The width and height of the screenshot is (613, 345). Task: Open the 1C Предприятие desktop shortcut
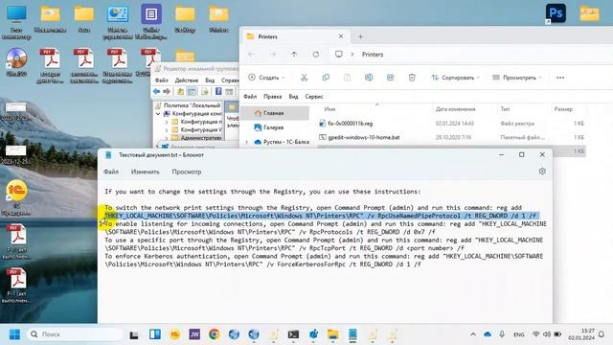pos(16,197)
